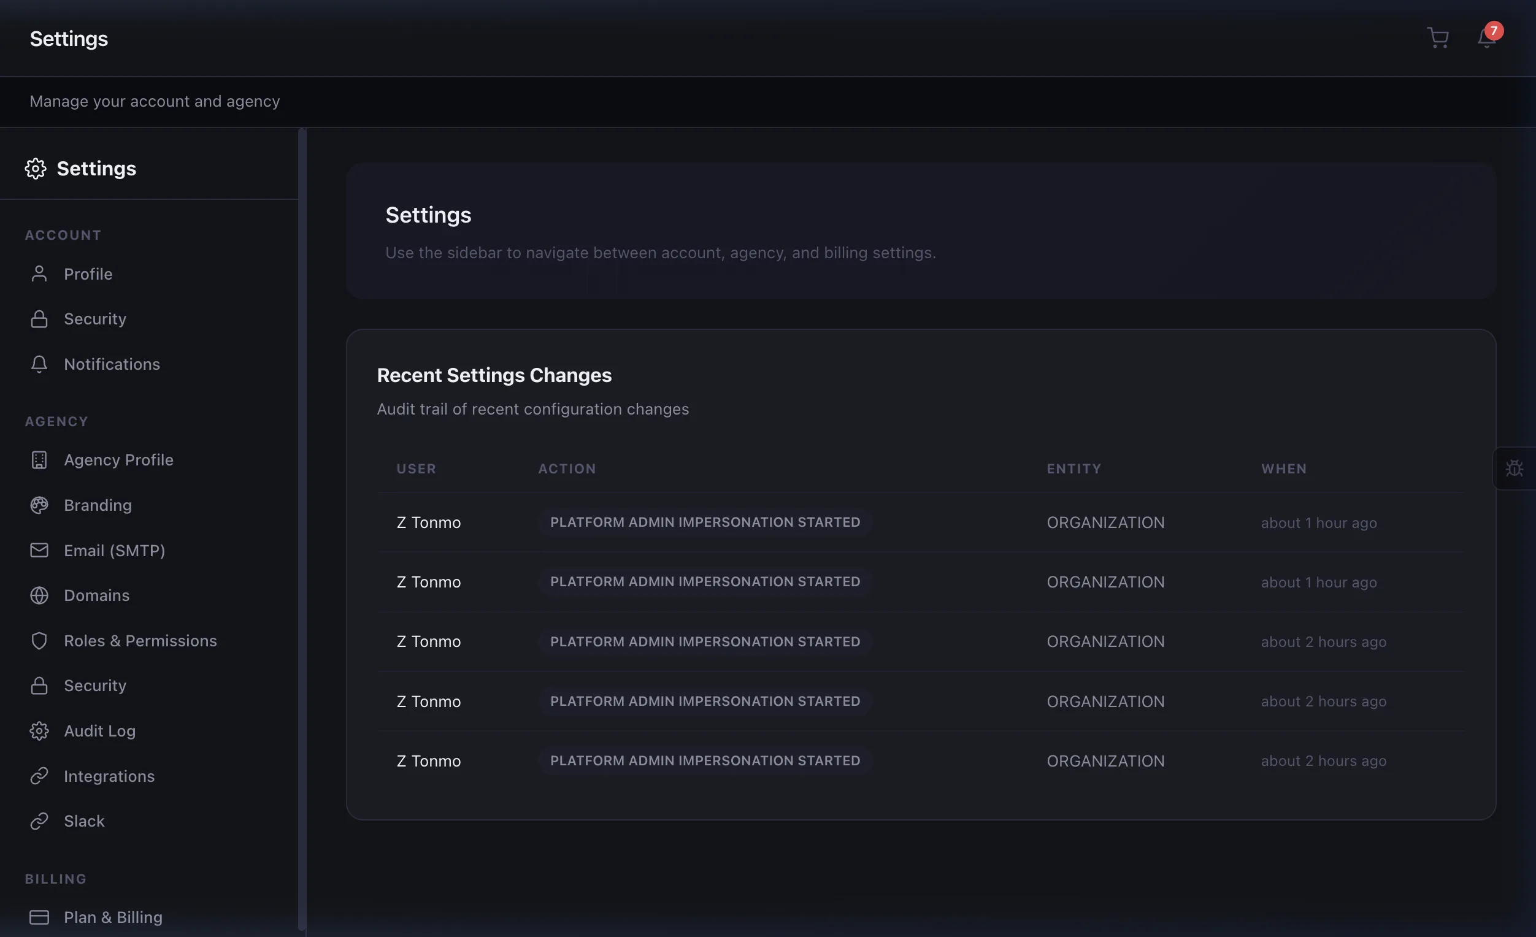Open the Integrations settings page
1536x937 pixels.
(x=109, y=776)
